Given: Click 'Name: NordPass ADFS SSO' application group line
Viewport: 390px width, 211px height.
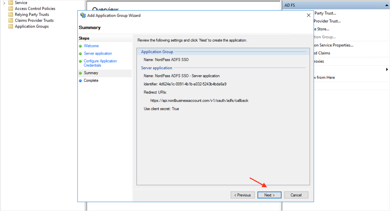Looking at the screenshot, I should tap(166, 60).
